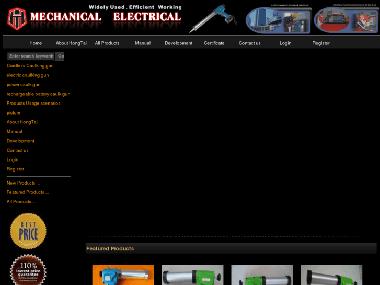This screenshot has width=380, height=285.
Task: Open About HongTai in the sidebar
Action: pyautogui.click(x=22, y=122)
